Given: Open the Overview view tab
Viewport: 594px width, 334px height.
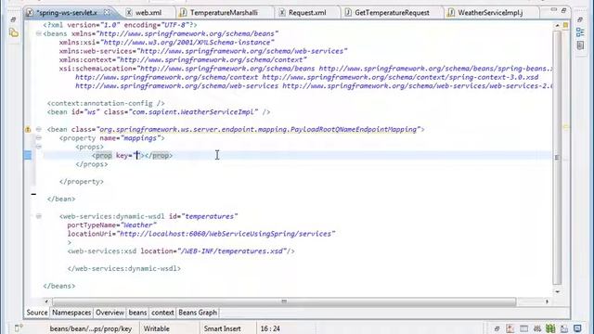Looking at the screenshot, I should click(110, 313).
